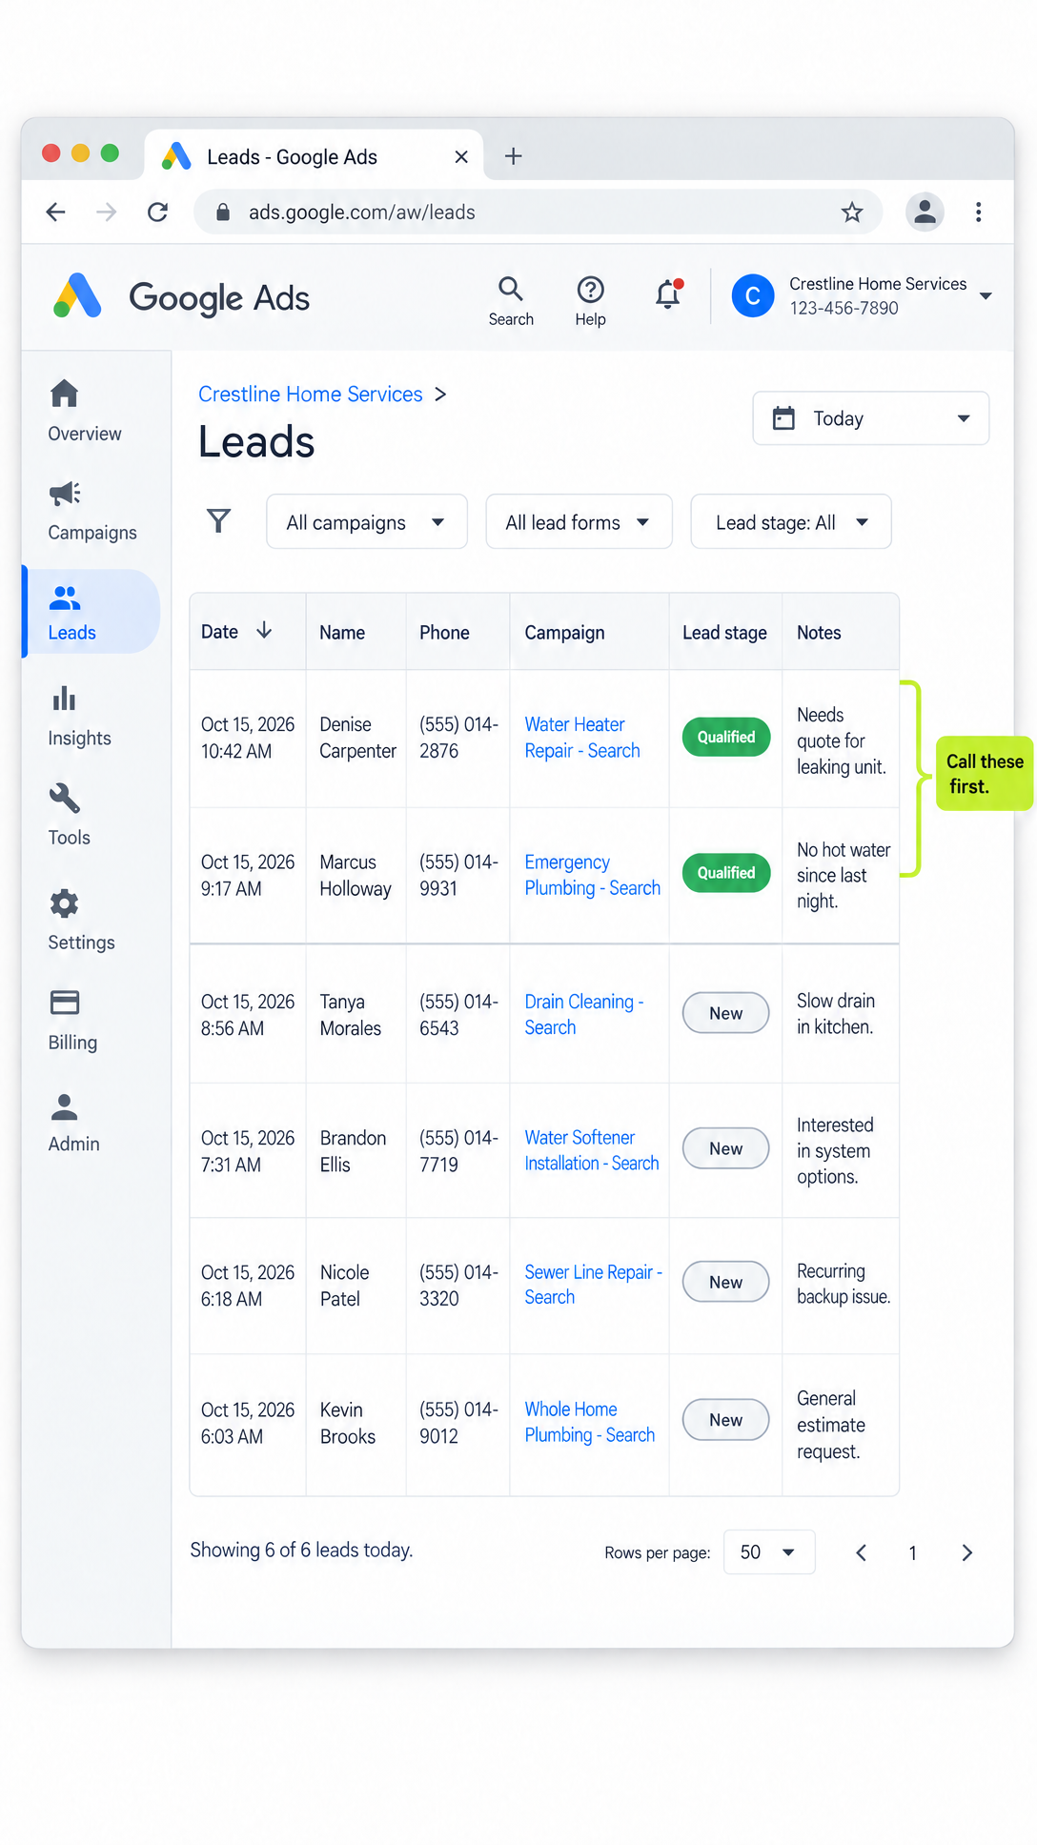Open Sewer Line Repair - Search campaign

[x=593, y=1285]
